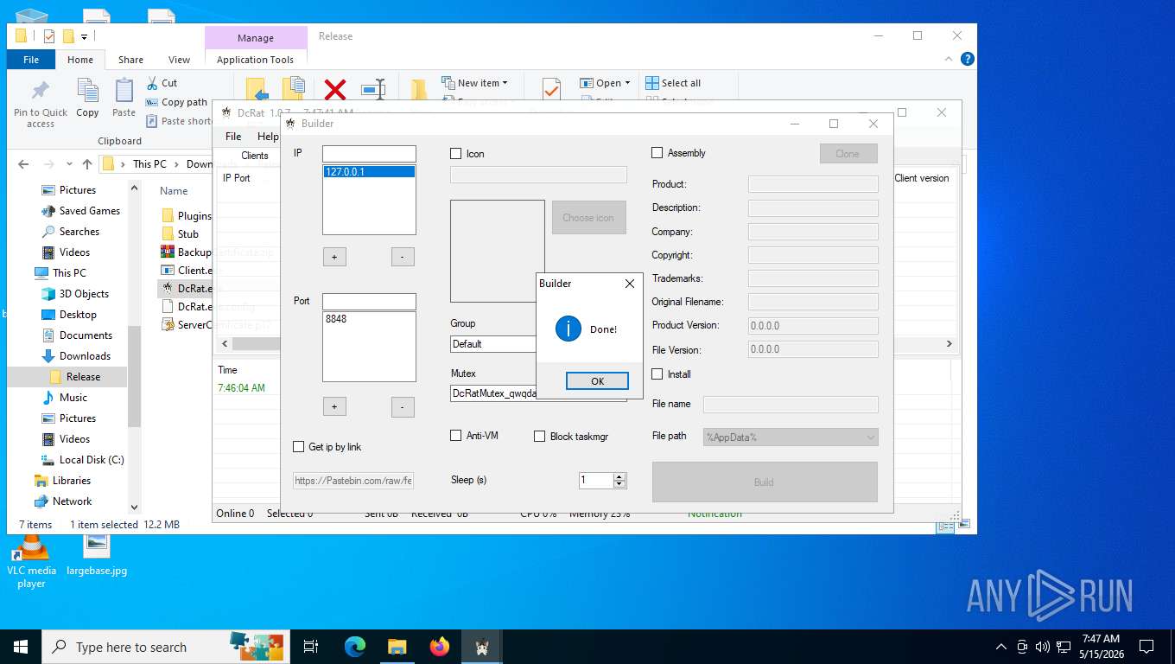Viewport: 1175px width, 664px height.
Task: Open DcRat File menu
Action: coord(233,137)
